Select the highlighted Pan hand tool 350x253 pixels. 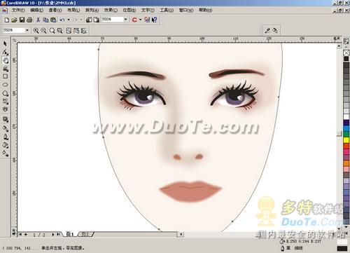[5, 60]
